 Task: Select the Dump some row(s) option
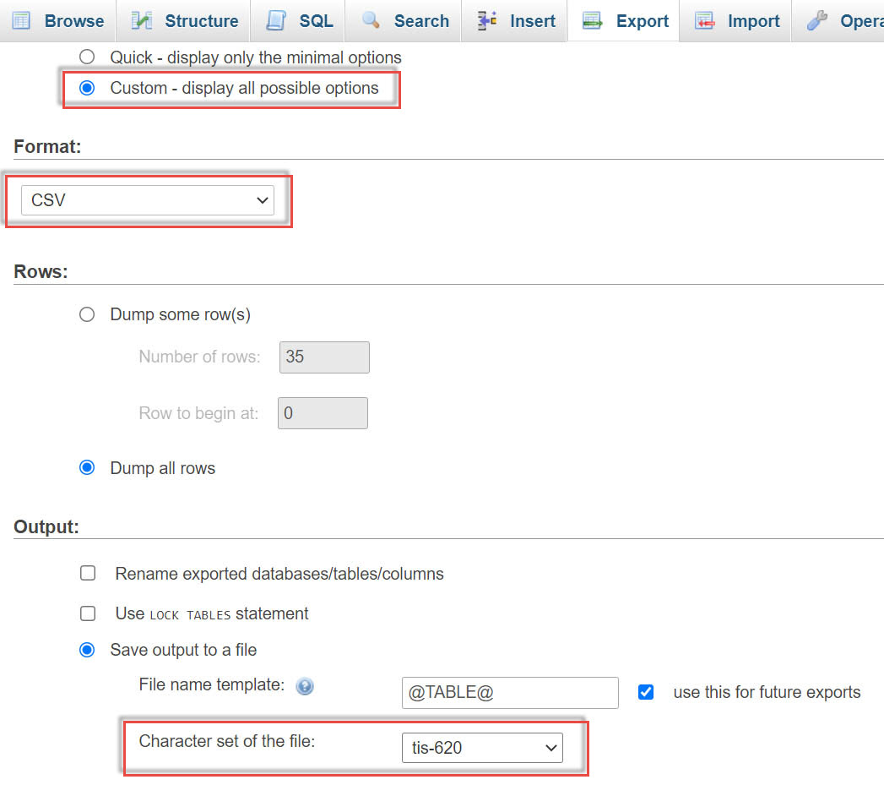(87, 314)
